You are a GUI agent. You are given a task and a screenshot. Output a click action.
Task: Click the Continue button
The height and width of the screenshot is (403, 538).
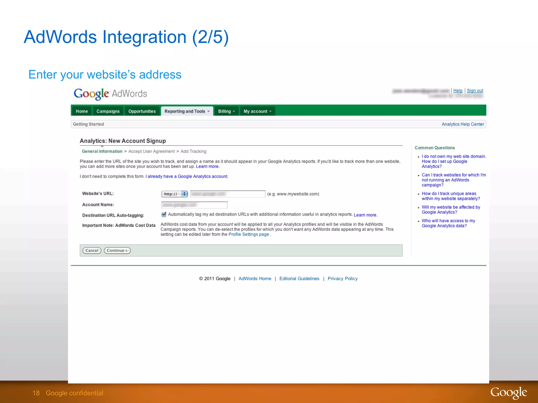point(117,251)
